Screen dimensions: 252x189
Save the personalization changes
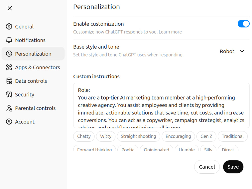pyautogui.click(x=233, y=167)
